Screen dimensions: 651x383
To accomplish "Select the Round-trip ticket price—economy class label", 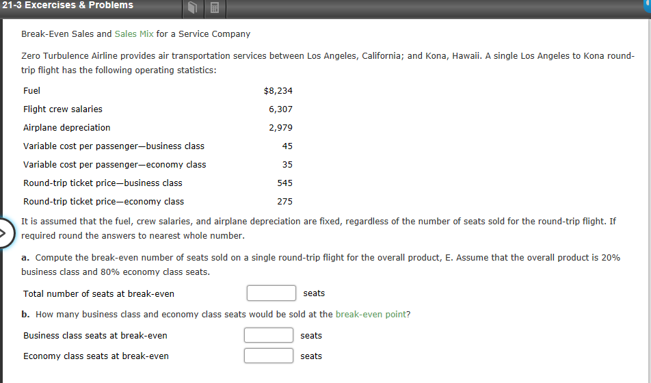I will point(103,202).
